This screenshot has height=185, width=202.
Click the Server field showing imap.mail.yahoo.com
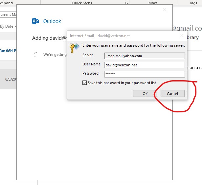pyautogui.click(x=145, y=56)
